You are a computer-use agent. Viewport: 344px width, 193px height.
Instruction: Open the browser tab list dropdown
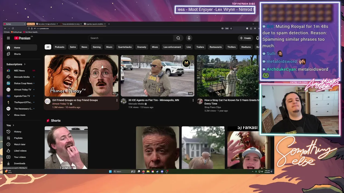coord(253,24)
